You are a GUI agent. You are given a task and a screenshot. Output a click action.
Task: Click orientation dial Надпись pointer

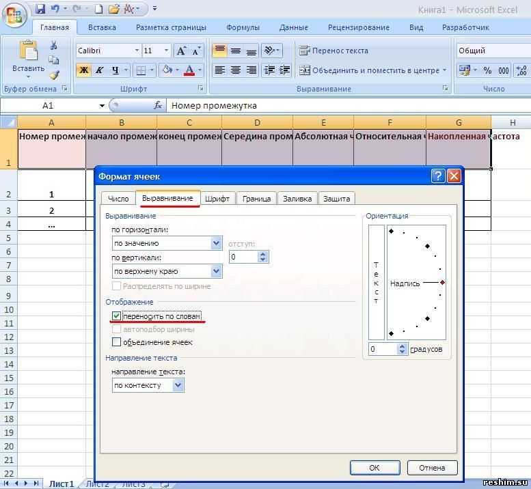pos(442,282)
